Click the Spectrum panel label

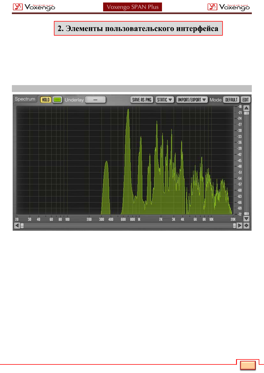pyautogui.click(x=25, y=99)
